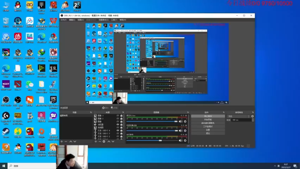Hide the 文本 (GDI+) 4 source

(x=118, y=130)
